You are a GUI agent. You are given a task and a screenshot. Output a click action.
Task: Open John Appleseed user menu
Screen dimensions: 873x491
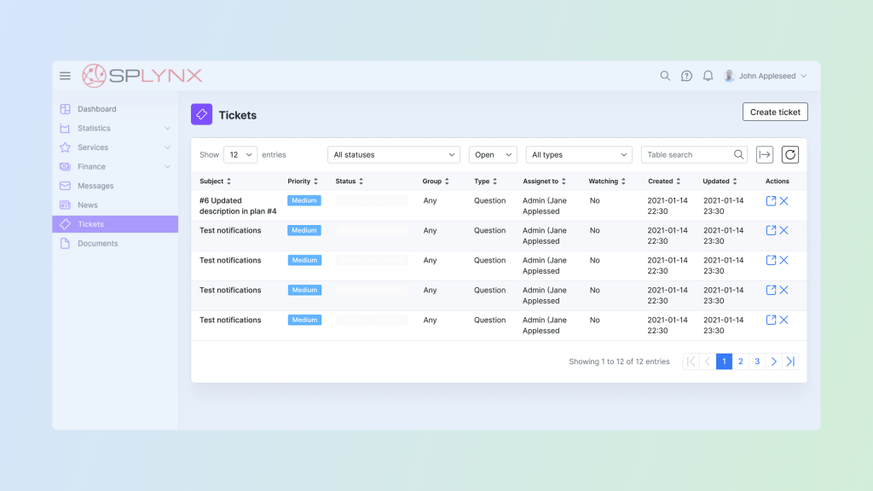pyautogui.click(x=766, y=76)
